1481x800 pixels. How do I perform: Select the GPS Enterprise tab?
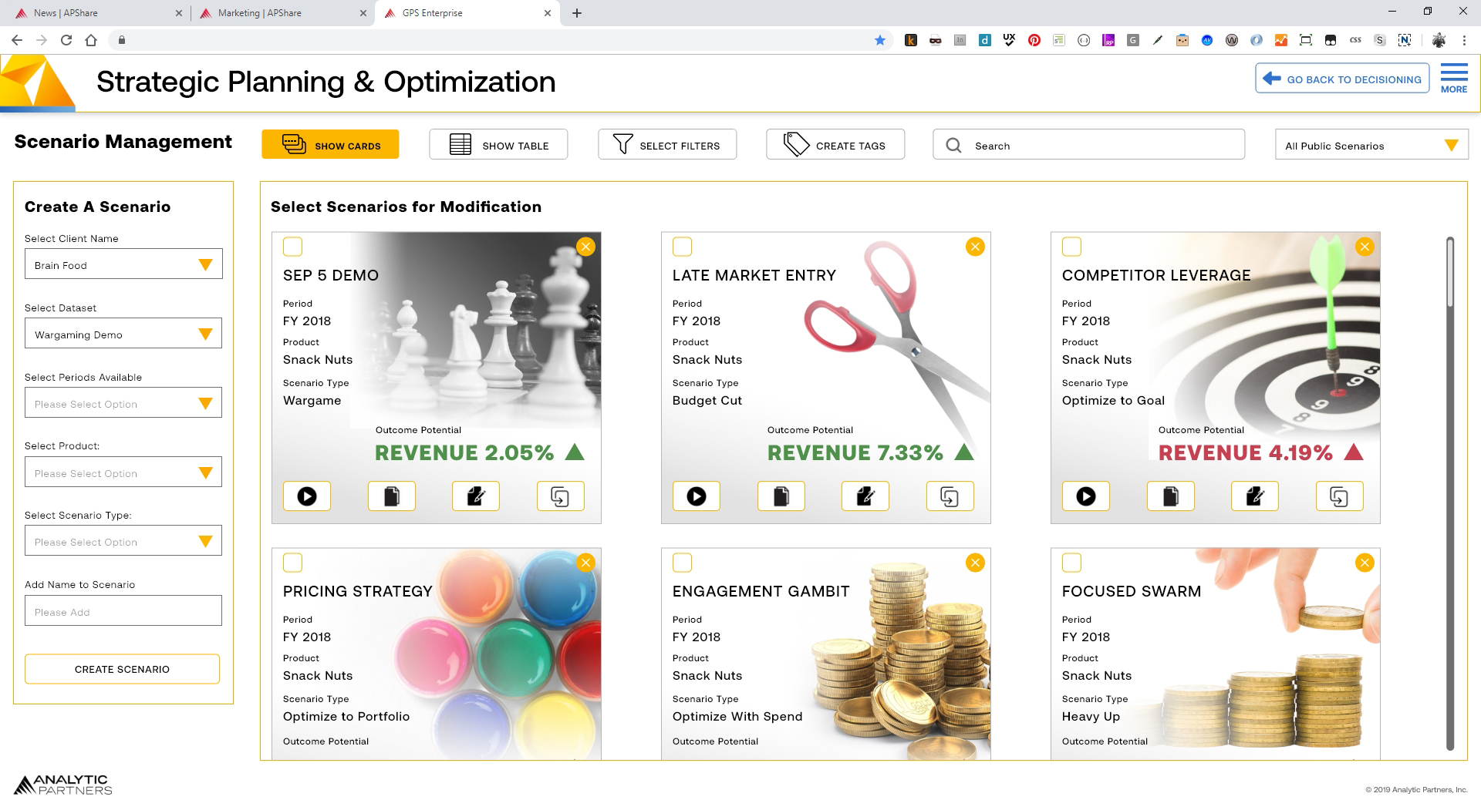click(x=467, y=13)
